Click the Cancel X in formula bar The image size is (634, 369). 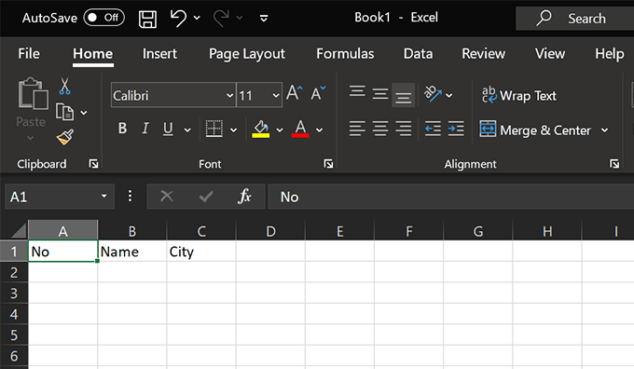click(167, 197)
